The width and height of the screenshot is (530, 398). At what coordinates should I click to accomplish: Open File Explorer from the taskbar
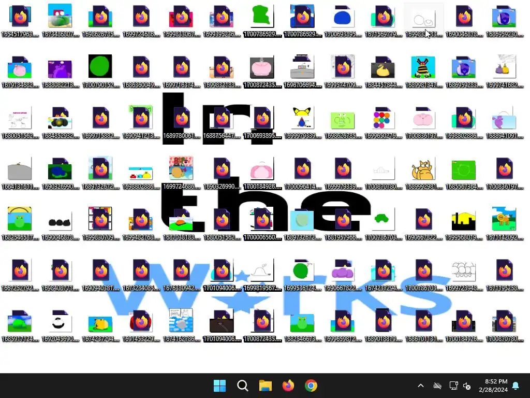point(266,386)
